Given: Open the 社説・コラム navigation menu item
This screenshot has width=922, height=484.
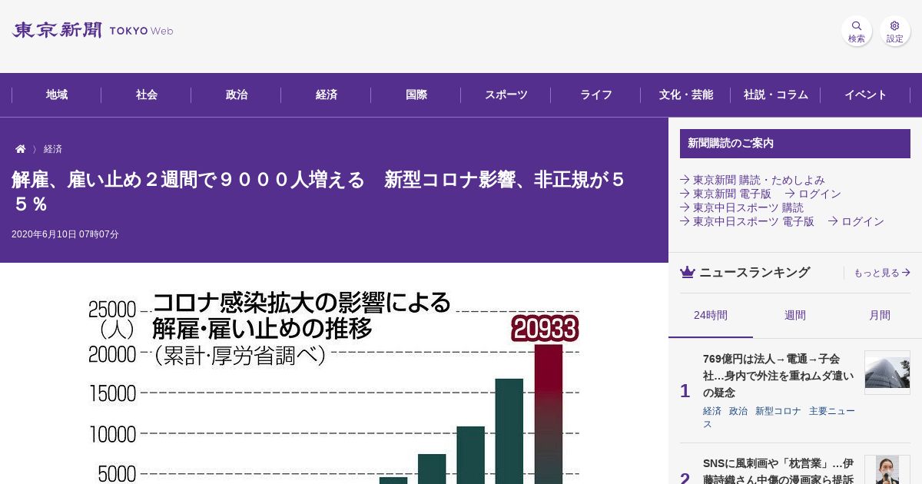Looking at the screenshot, I should click(776, 95).
